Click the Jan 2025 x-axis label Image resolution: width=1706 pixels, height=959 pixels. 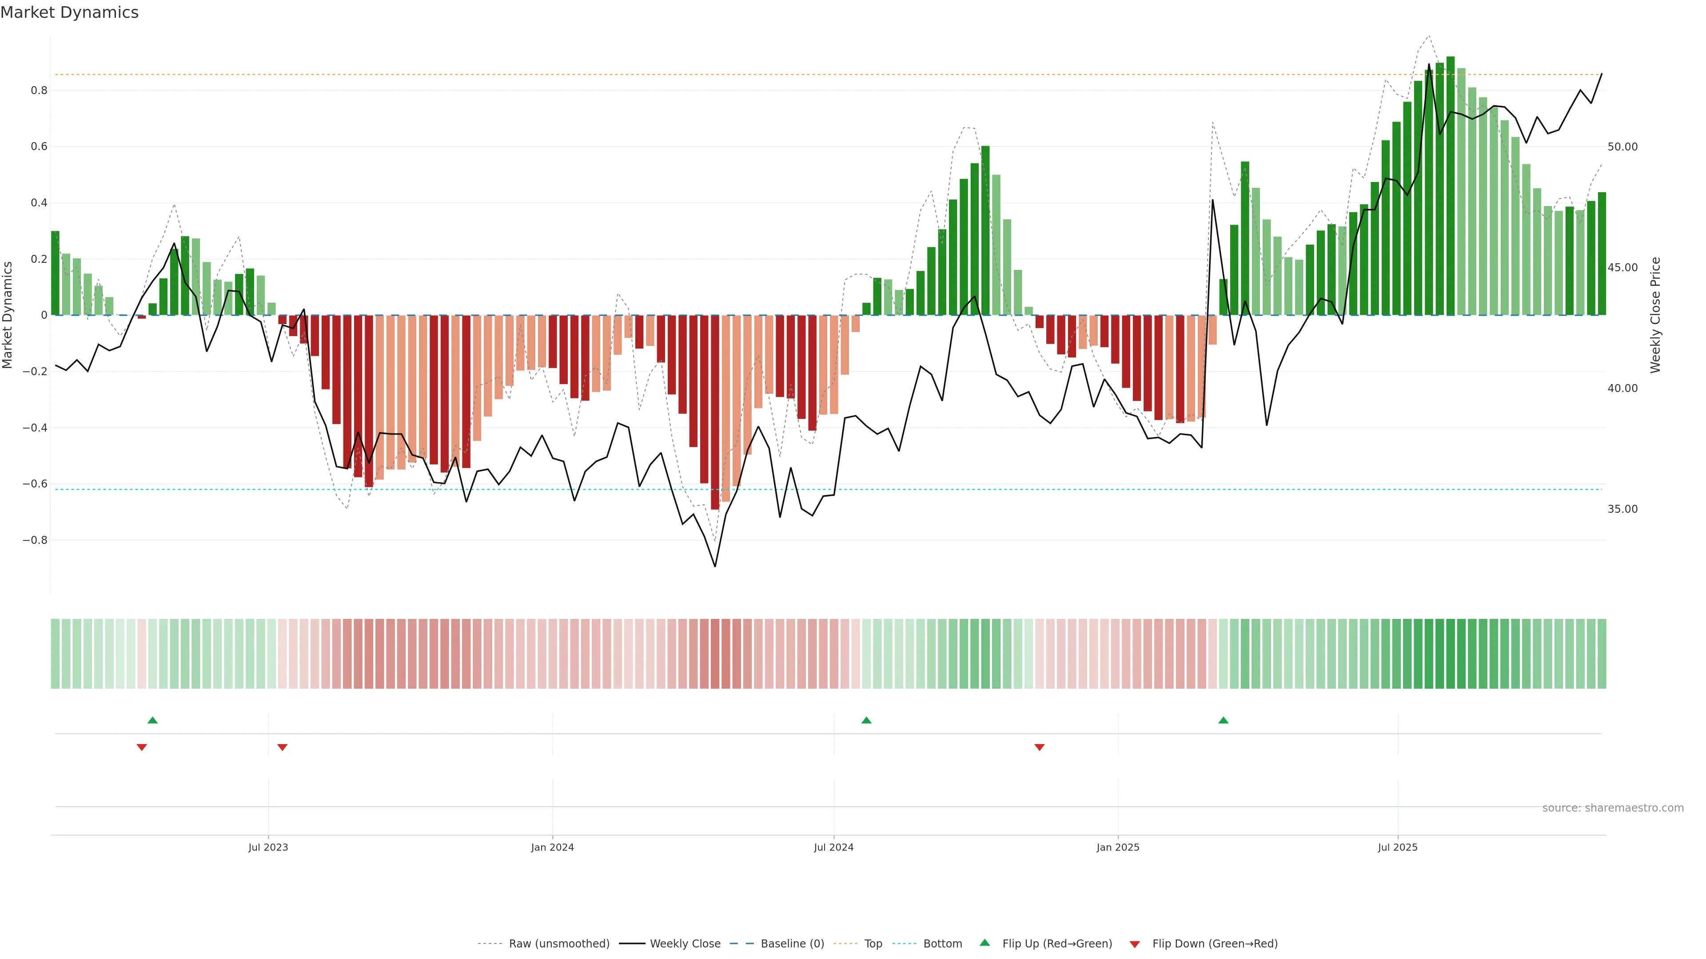pos(1118,847)
